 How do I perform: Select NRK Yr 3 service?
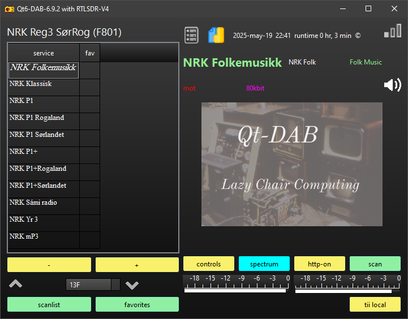tap(44, 223)
